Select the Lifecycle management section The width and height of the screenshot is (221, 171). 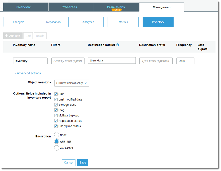tap(19, 22)
